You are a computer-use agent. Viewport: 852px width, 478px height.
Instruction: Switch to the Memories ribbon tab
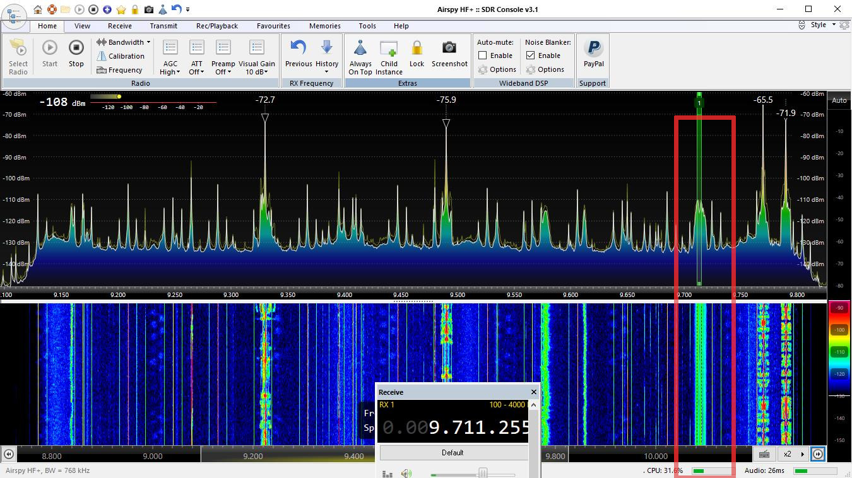pos(325,26)
